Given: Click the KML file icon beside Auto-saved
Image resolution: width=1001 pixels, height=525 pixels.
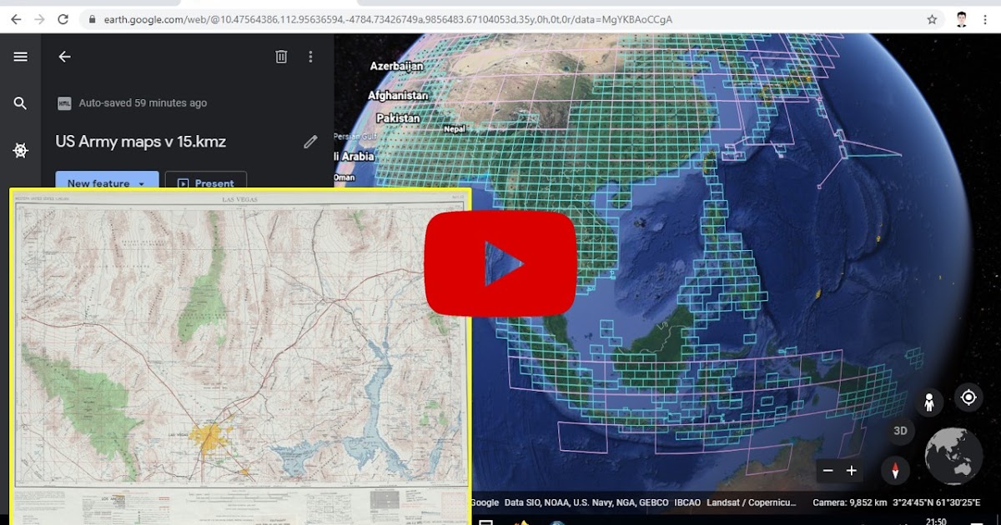Looking at the screenshot, I should [64, 103].
